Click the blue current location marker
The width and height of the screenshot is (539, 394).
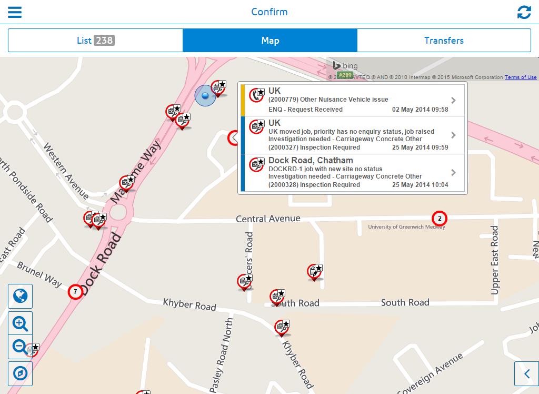tap(205, 95)
